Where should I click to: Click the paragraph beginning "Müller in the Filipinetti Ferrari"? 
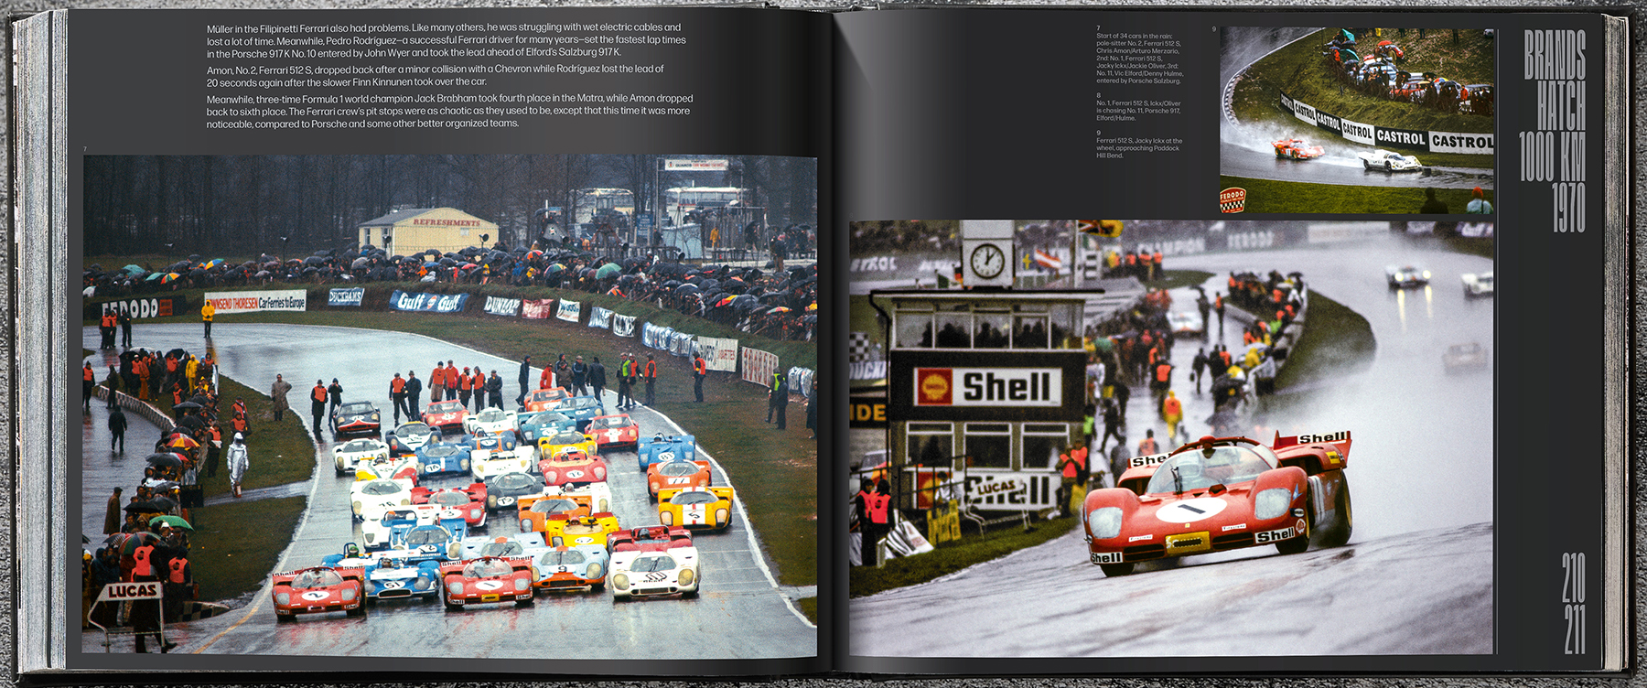click(x=446, y=40)
